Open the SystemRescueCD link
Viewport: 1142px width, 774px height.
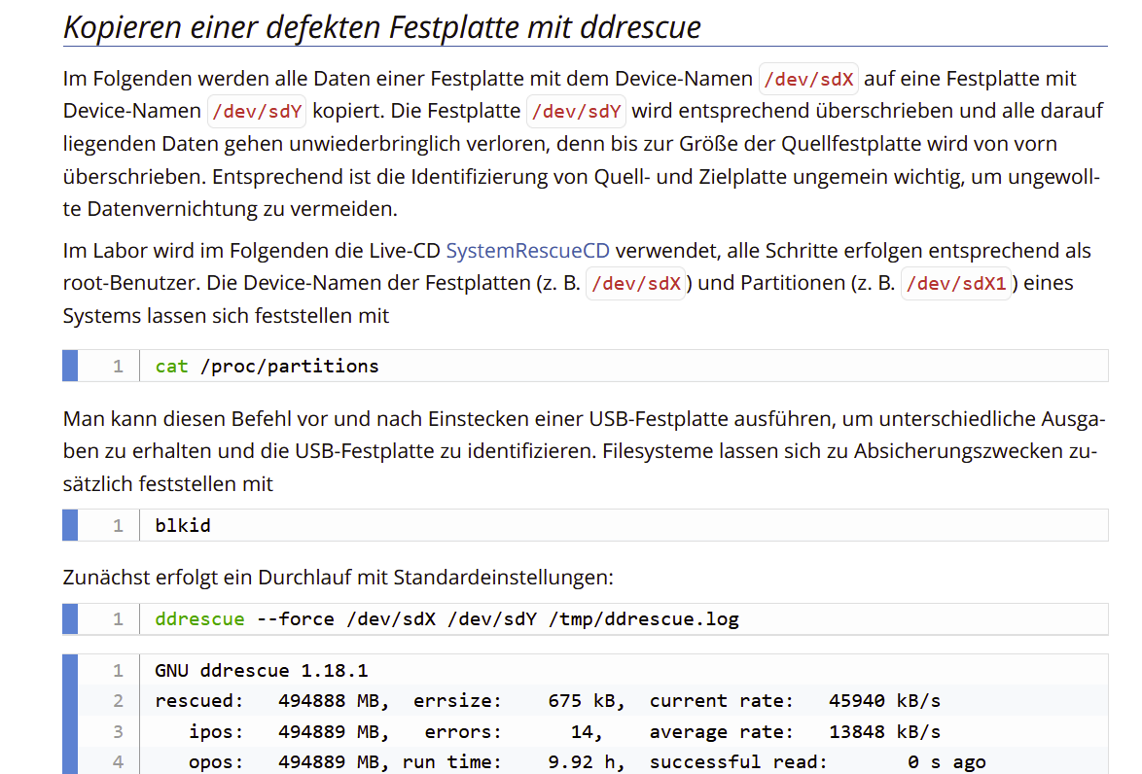[527, 251]
